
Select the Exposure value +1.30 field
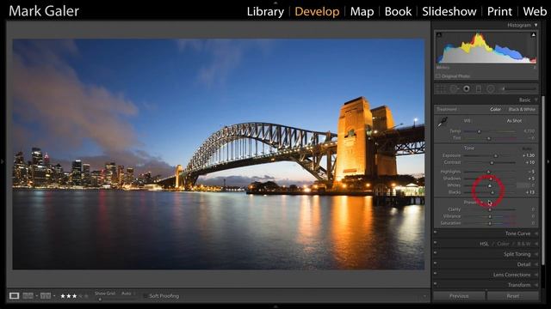coord(528,155)
